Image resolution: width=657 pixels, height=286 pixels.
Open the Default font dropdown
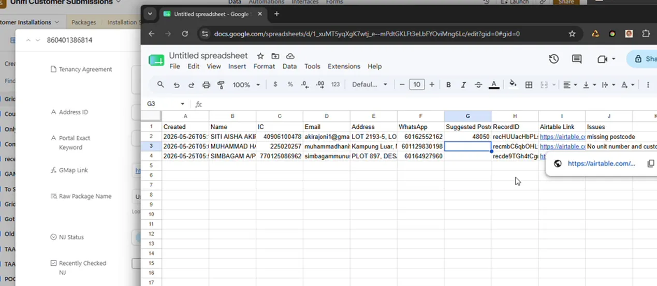click(370, 84)
